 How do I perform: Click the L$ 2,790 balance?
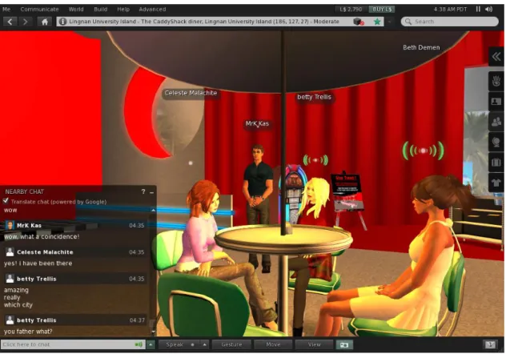point(351,9)
